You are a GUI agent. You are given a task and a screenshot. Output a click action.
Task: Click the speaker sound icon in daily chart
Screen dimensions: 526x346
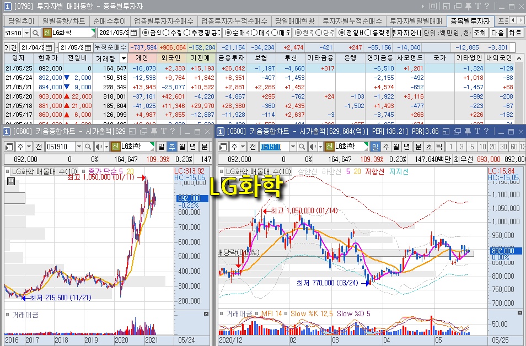point(313,147)
